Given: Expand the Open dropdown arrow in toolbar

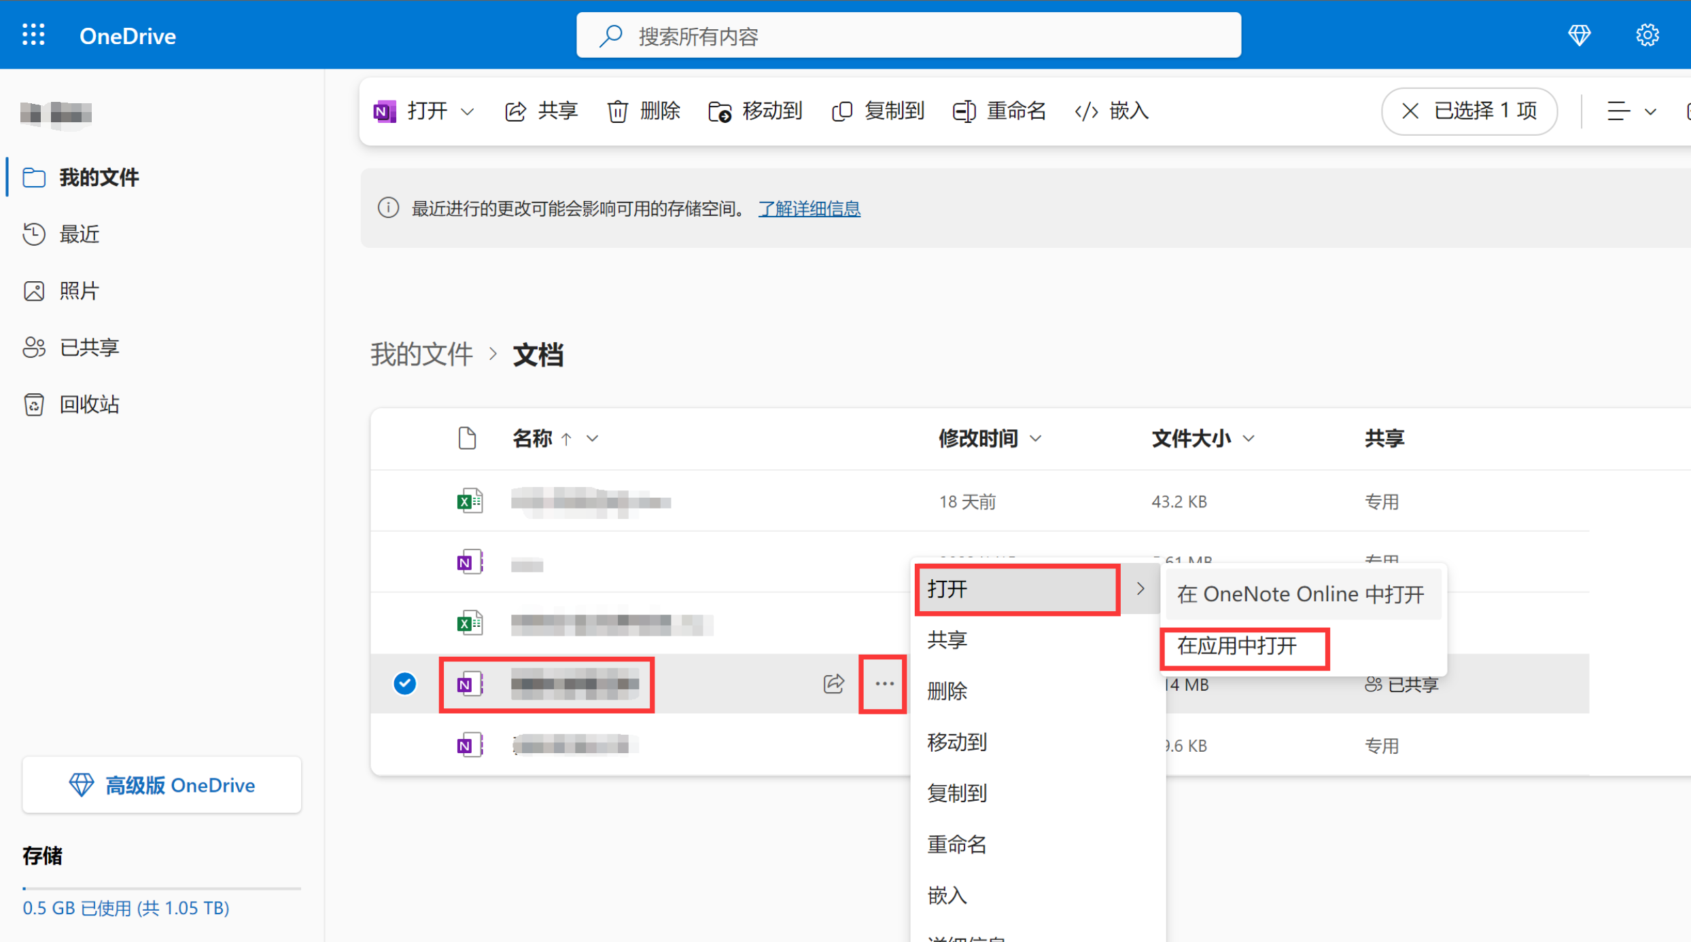Looking at the screenshot, I should 468,111.
